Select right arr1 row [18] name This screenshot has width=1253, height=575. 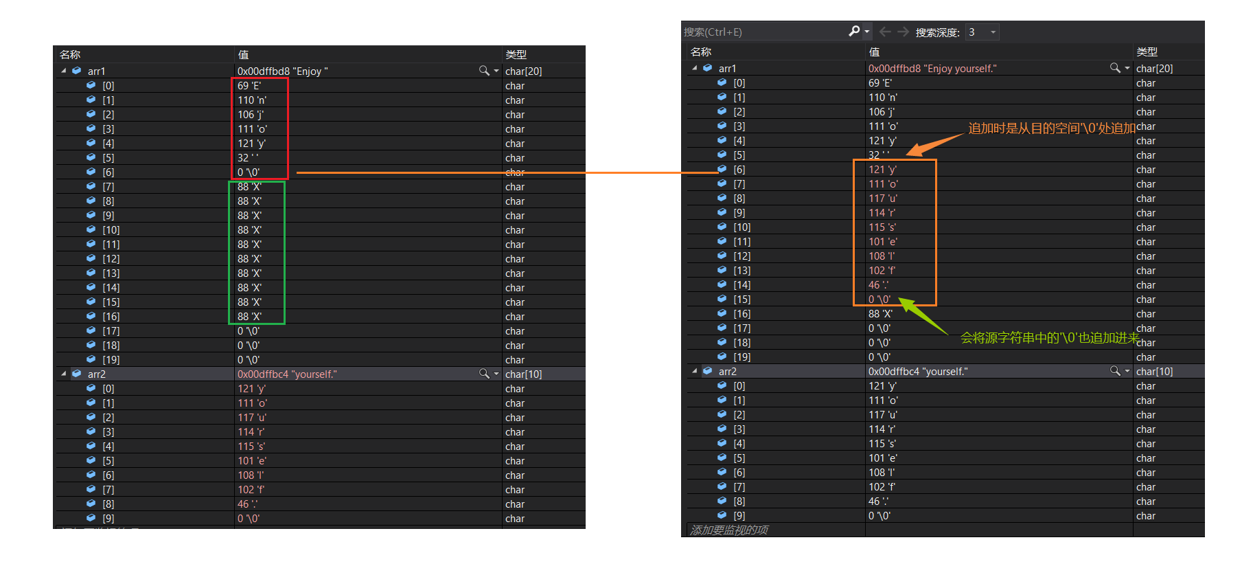(742, 342)
